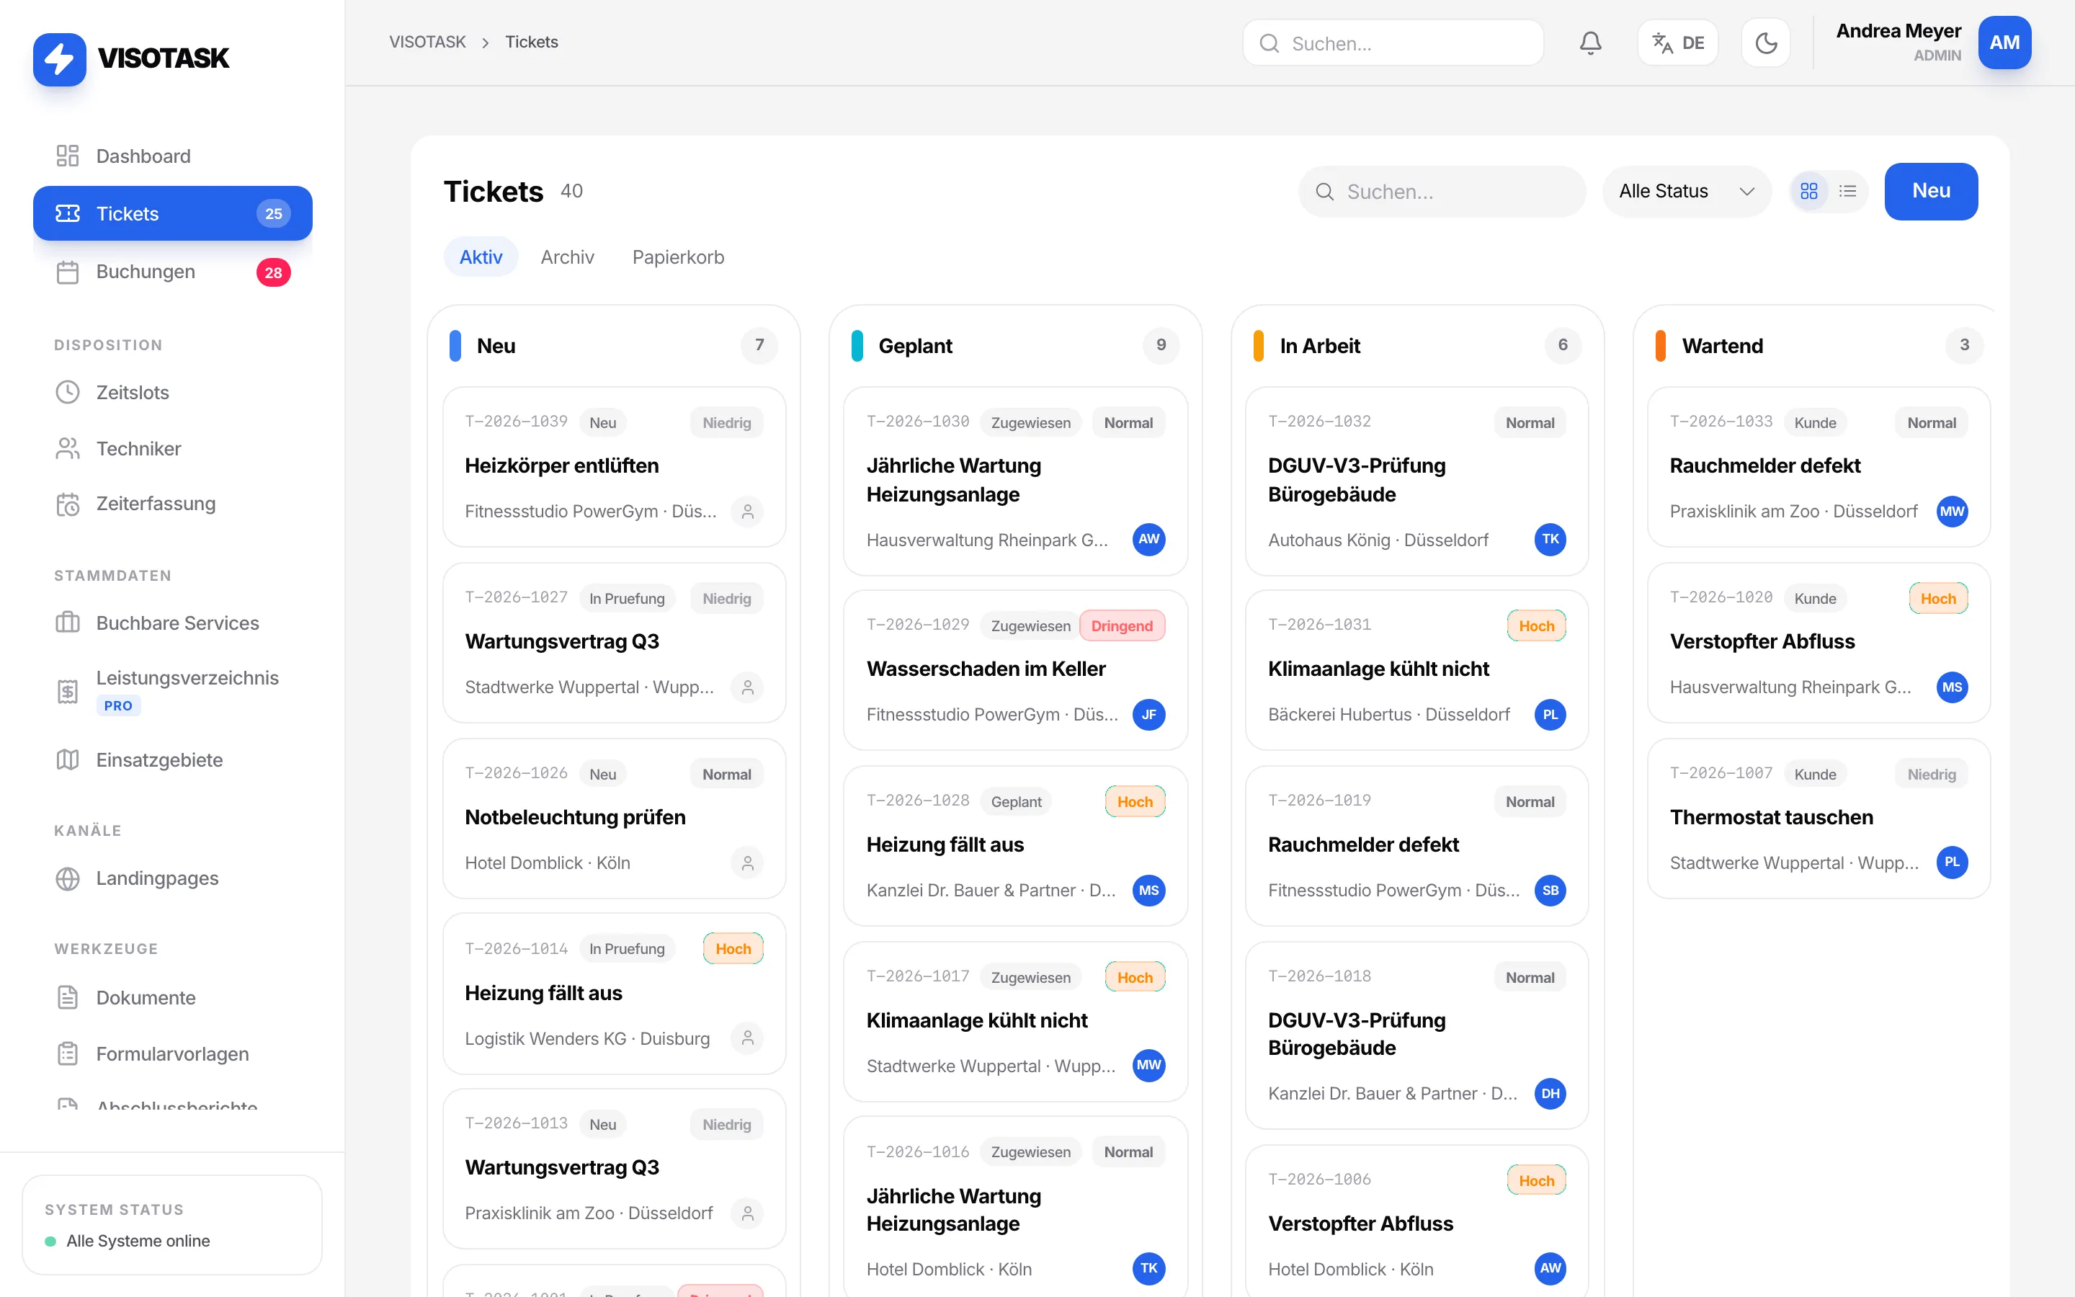Click ticket ID T-2026-1006
The width and height of the screenshot is (2075, 1297).
pyautogui.click(x=1320, y=1180)
